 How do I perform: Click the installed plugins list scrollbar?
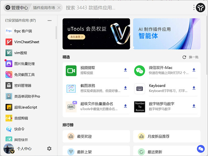56,33
